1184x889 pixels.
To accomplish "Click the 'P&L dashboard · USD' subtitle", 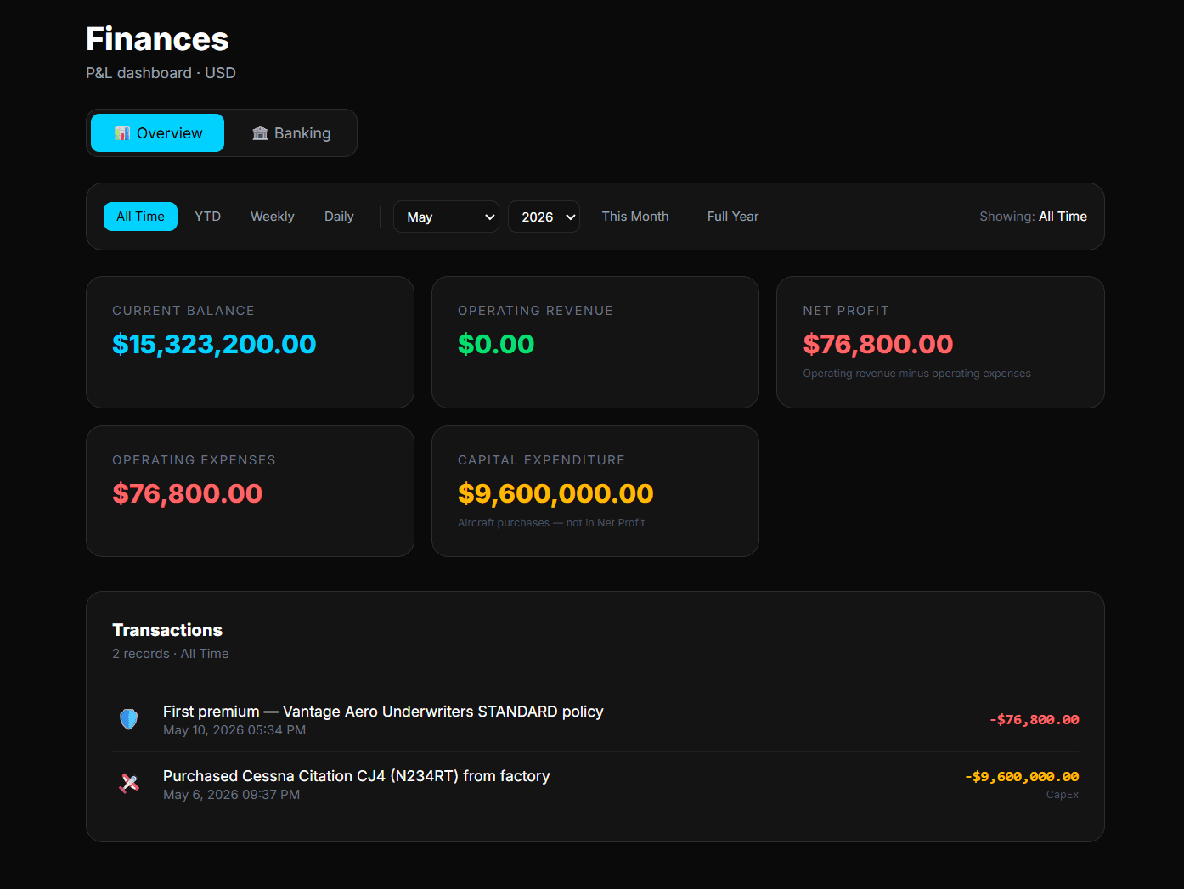I will pos(161,73).
